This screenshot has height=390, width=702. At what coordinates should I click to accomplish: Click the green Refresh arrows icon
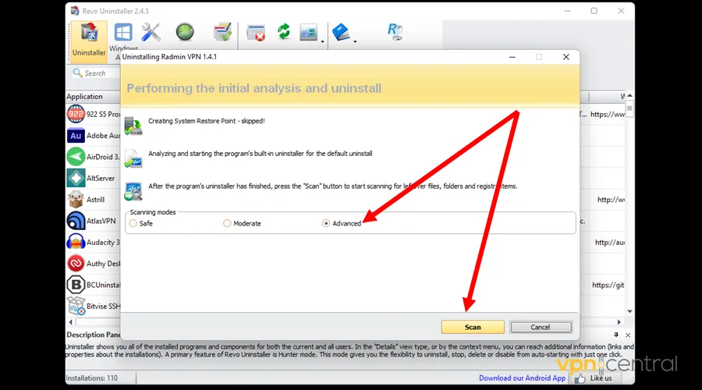point(283,32)
